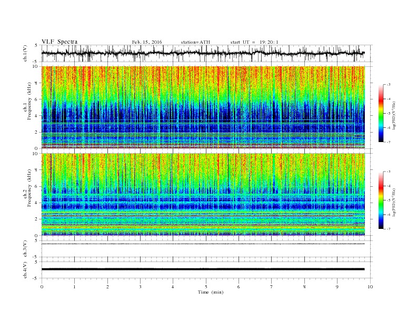The image size is (417, 322).
Task: Click the ch.2 "Frequency (kHz)" axis label
Action: pos(29,188)
